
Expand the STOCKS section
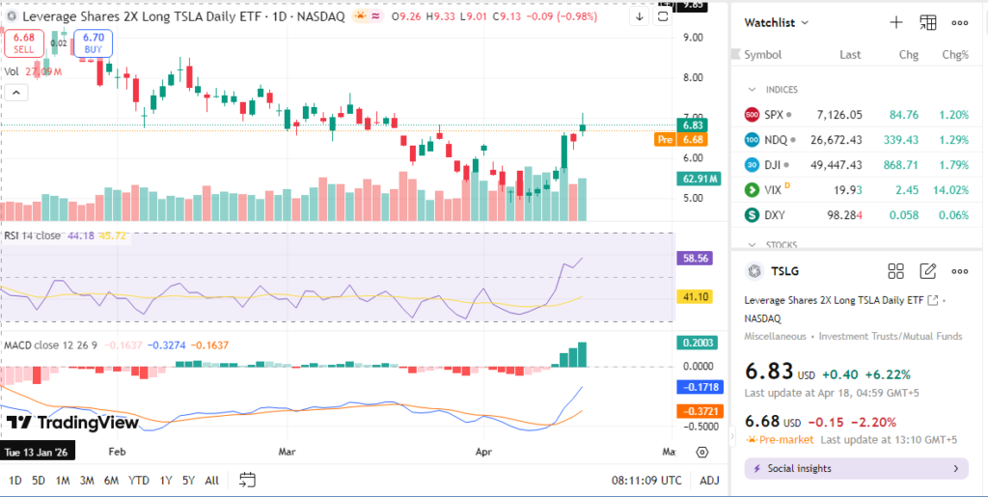[x=753, y=244]
